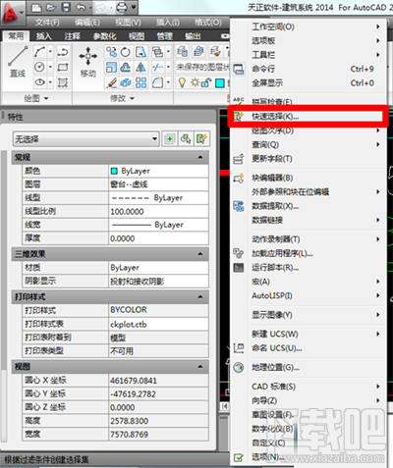Select the hatch tool in the draw panel
393x468 pixels.
click(63, 82)
